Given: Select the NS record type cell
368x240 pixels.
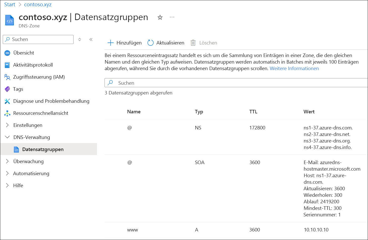Looking at the screenshot, I should coord(198,128).
